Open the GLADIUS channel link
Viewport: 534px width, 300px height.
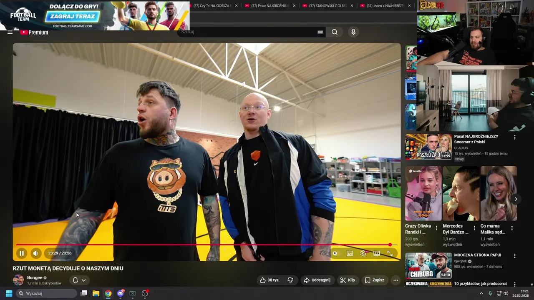tap(461, 148)
